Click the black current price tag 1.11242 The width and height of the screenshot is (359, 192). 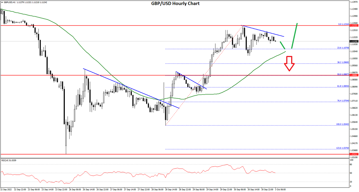pos(353,41)
